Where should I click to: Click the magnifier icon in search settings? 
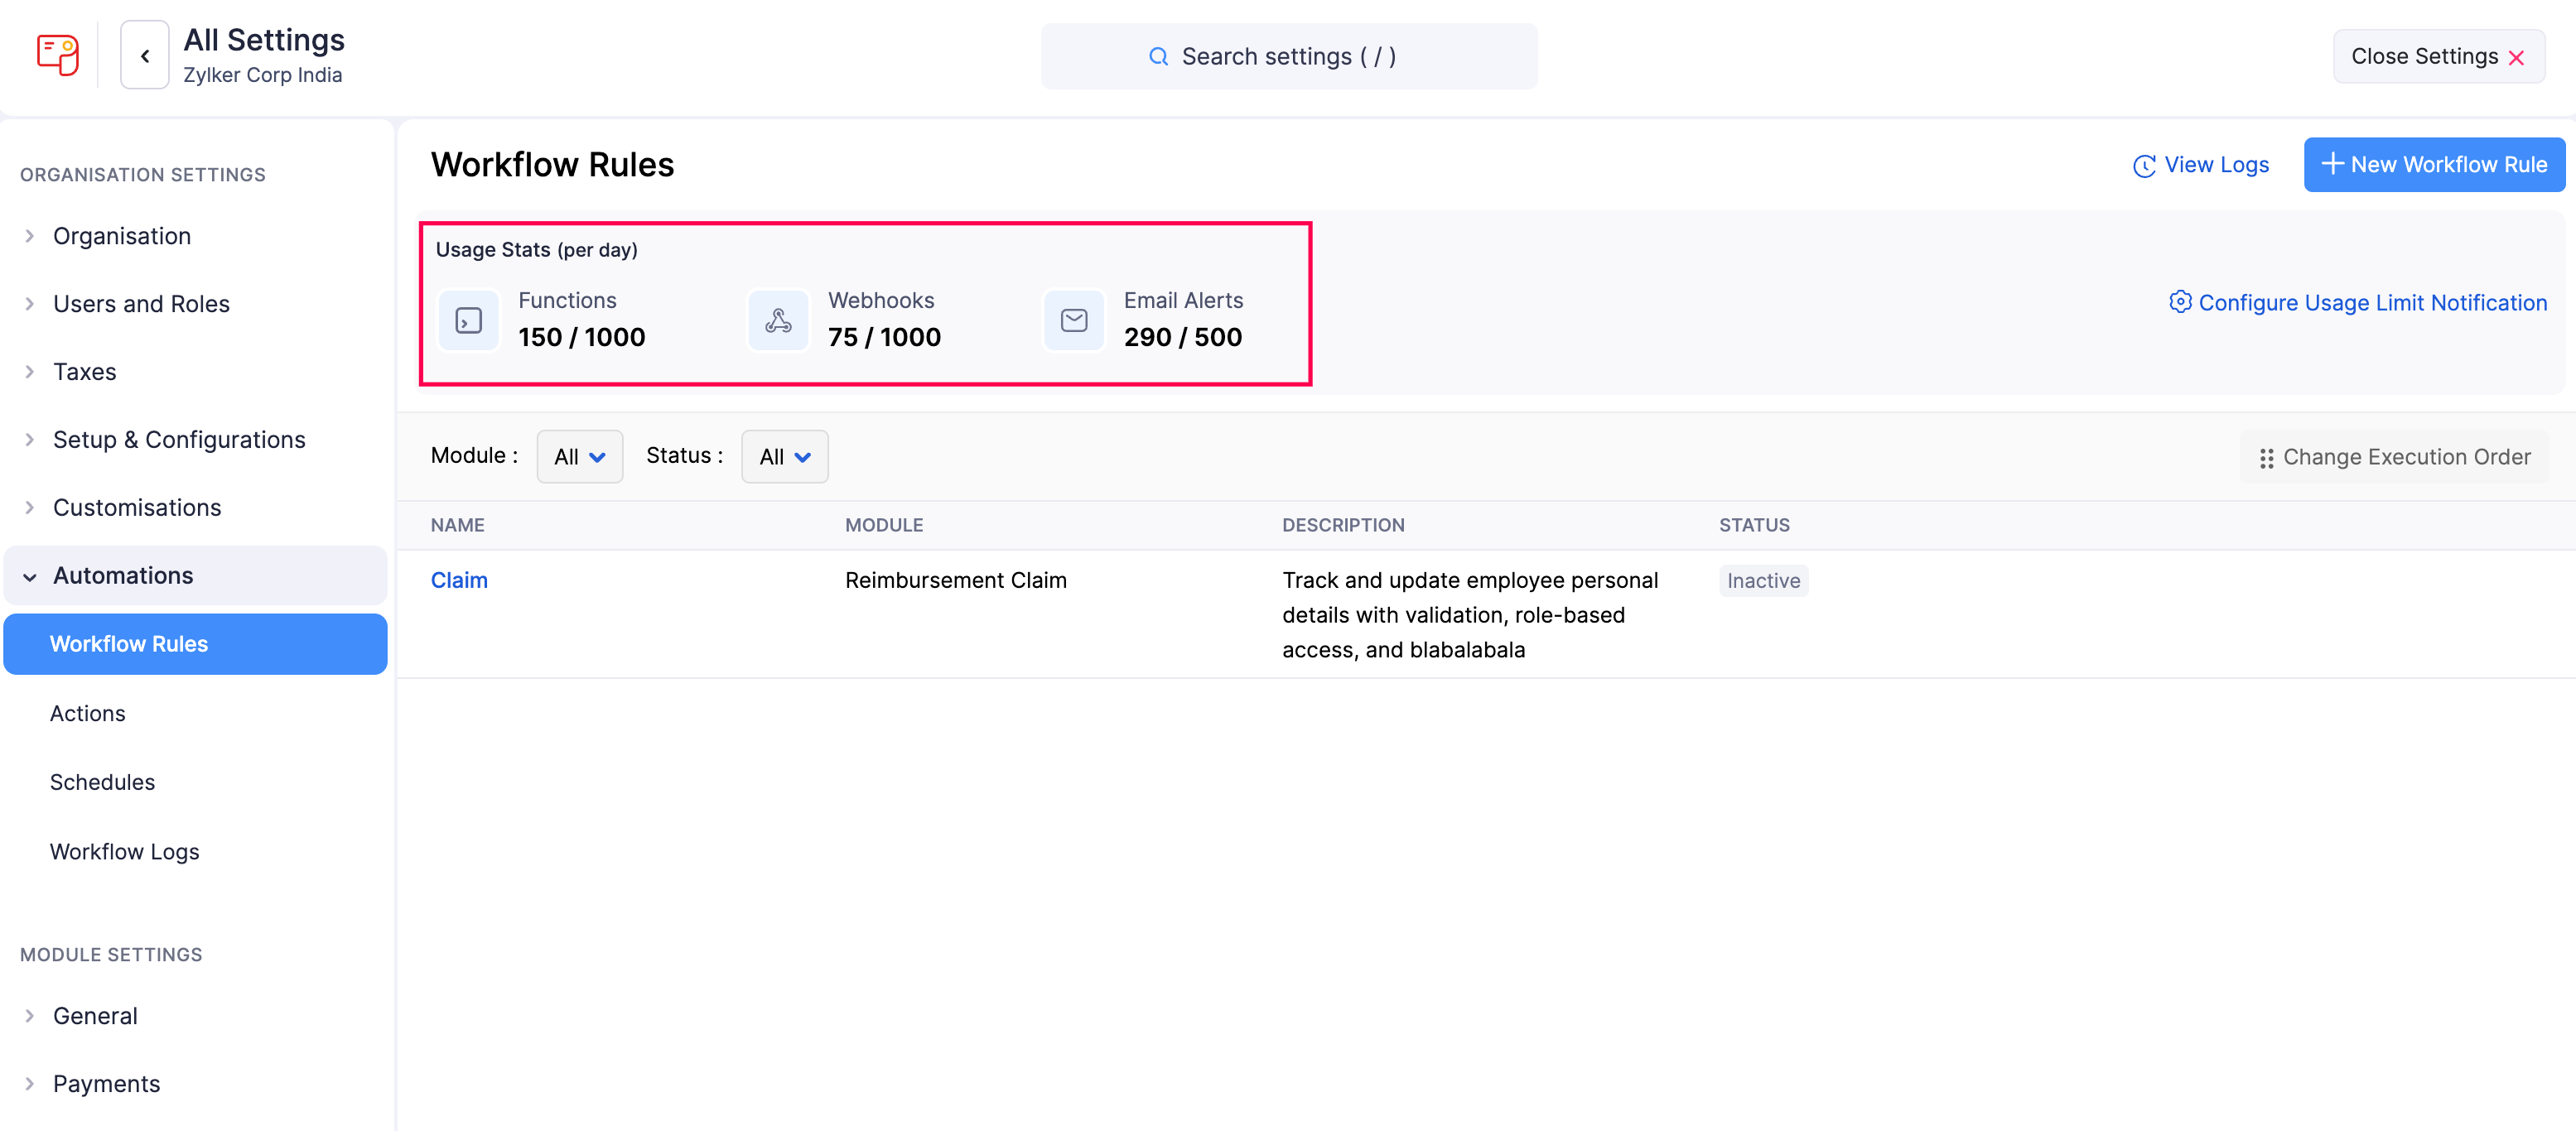coord(1158,56)
